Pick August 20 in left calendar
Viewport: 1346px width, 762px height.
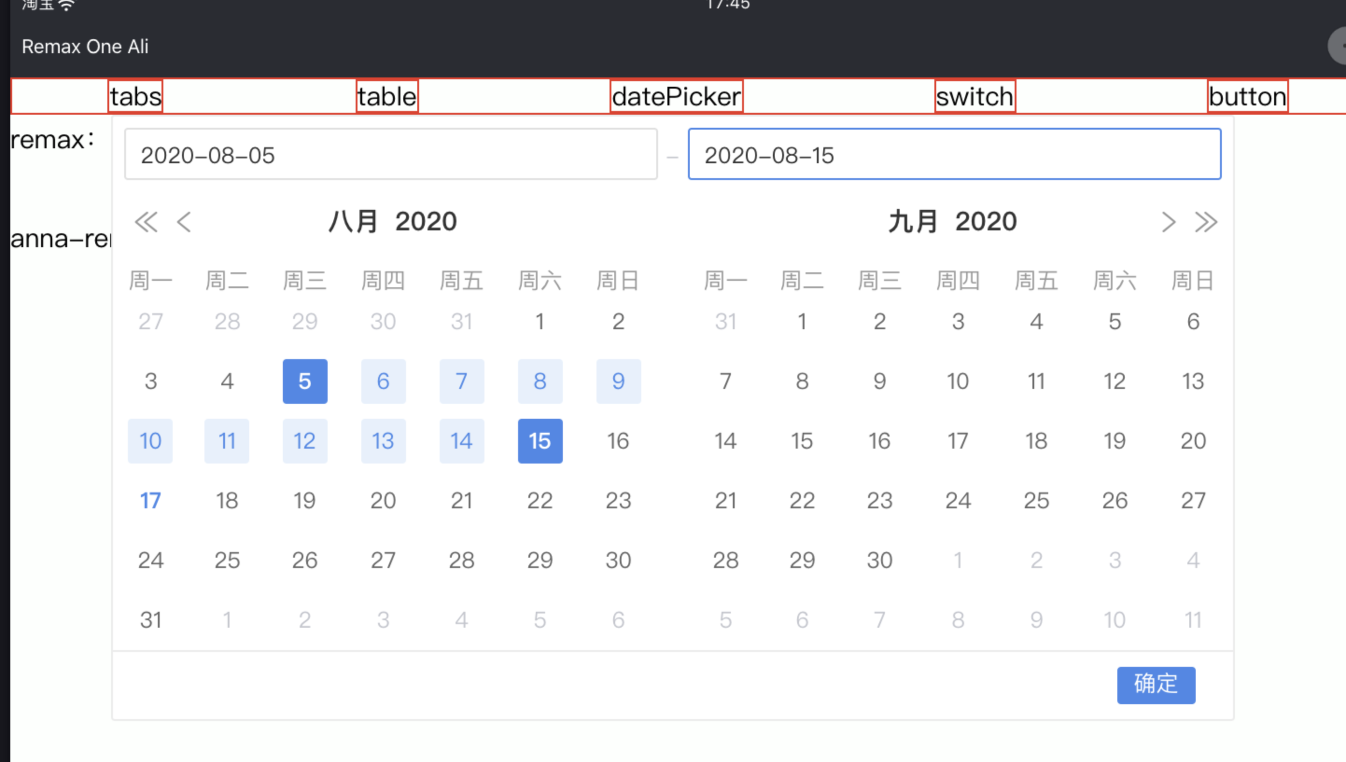[383, 501]
